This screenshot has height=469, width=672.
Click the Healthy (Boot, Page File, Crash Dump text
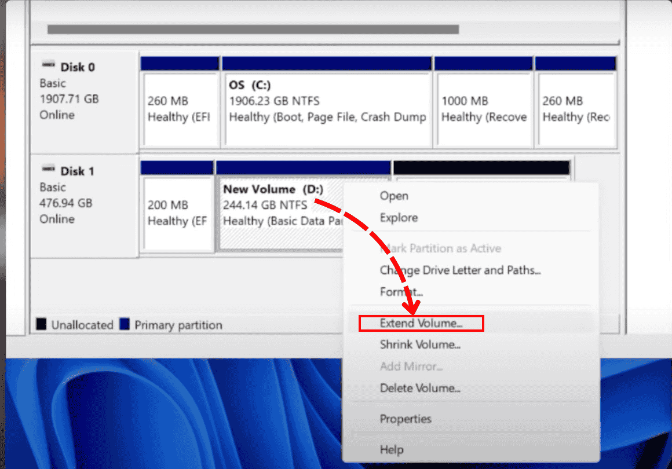[327, 118]
